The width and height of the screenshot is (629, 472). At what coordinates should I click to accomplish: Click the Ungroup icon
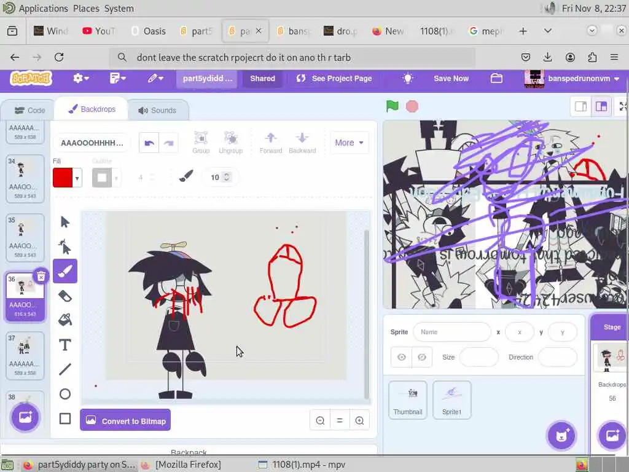pyautogui.click(x=231, y=143)
